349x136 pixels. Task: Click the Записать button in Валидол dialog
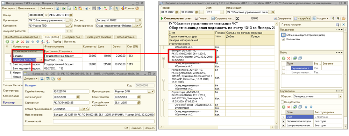[x=137, y=128]
